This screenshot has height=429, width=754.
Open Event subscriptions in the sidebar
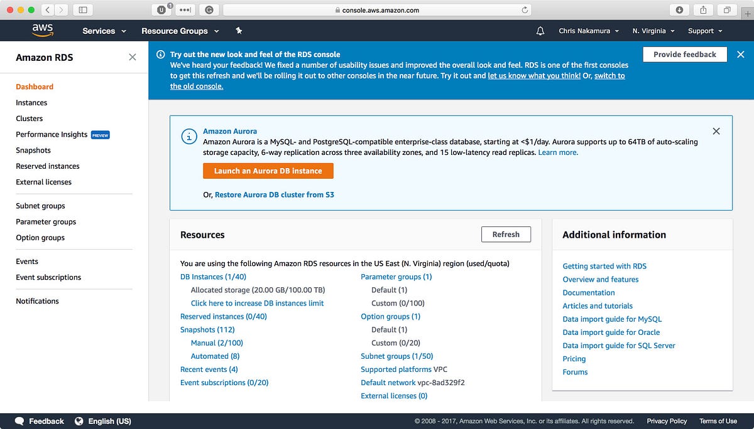(x=48, y=277)
